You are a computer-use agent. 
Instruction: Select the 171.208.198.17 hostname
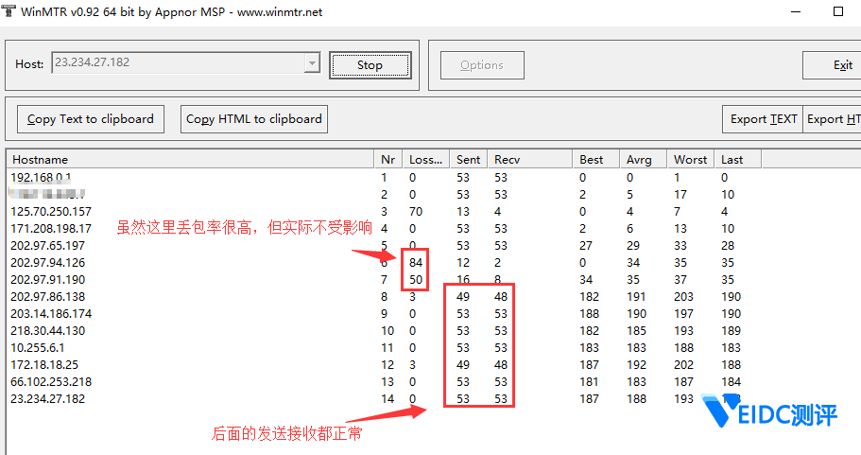[x=51, y=229]
